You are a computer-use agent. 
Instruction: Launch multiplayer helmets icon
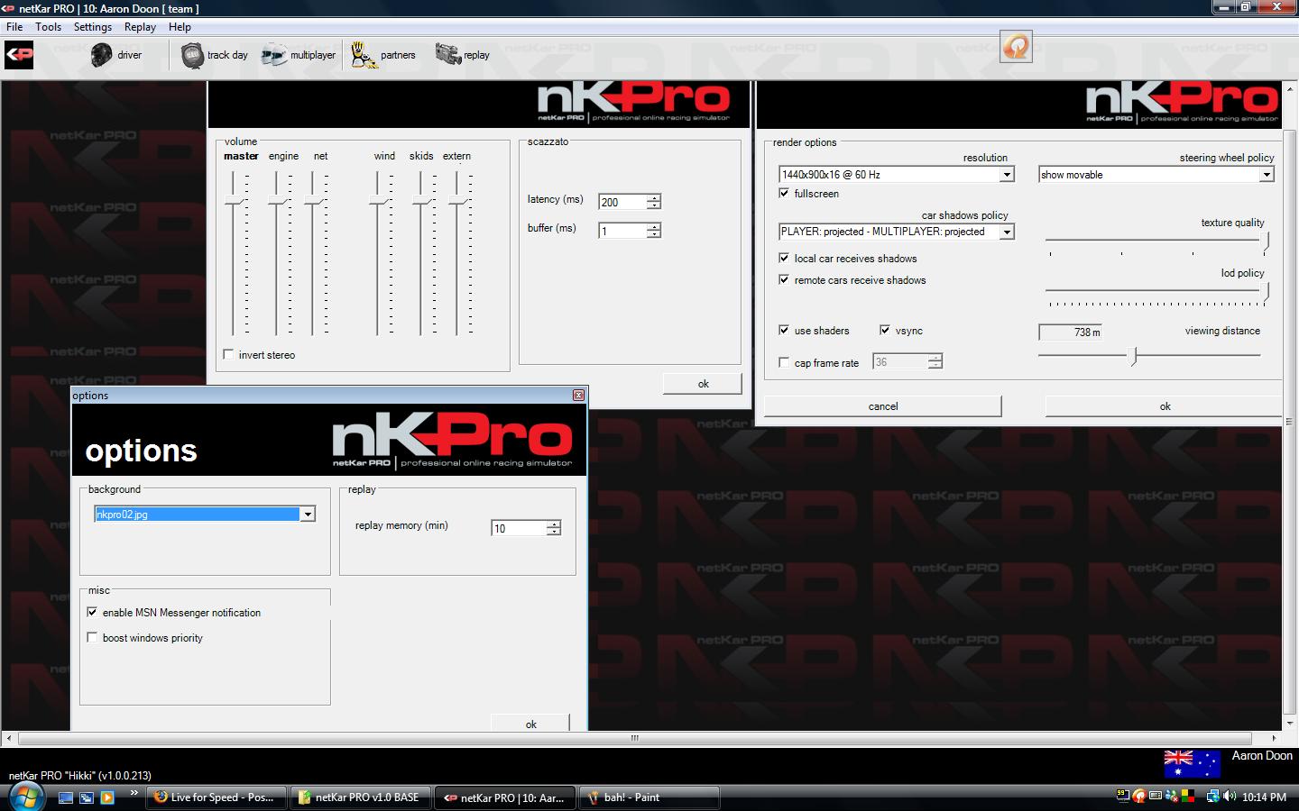pos(273,55)
